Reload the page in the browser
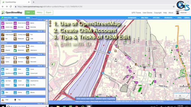 click(x=11, y=7)
